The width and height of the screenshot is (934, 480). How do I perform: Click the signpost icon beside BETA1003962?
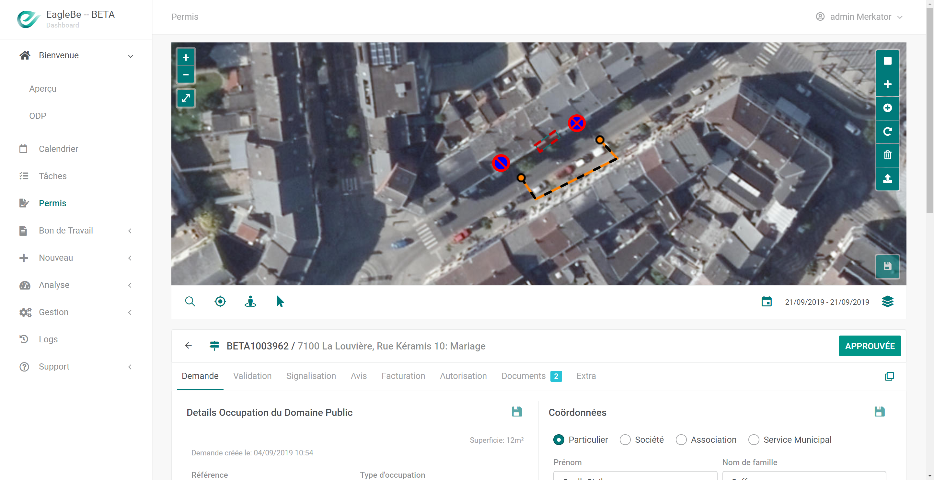point(214,346)
